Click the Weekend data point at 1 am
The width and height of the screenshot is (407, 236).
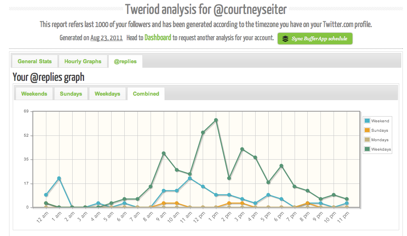59,178
